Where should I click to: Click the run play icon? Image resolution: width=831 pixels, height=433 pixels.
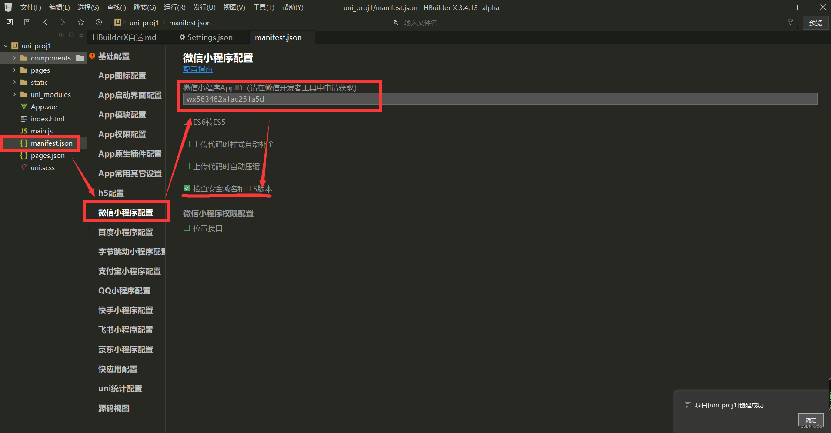(x=99, y=22)
